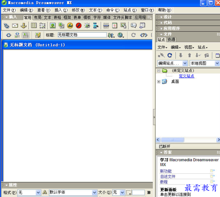Toggle bold text in Properties panel

[149, 193]
